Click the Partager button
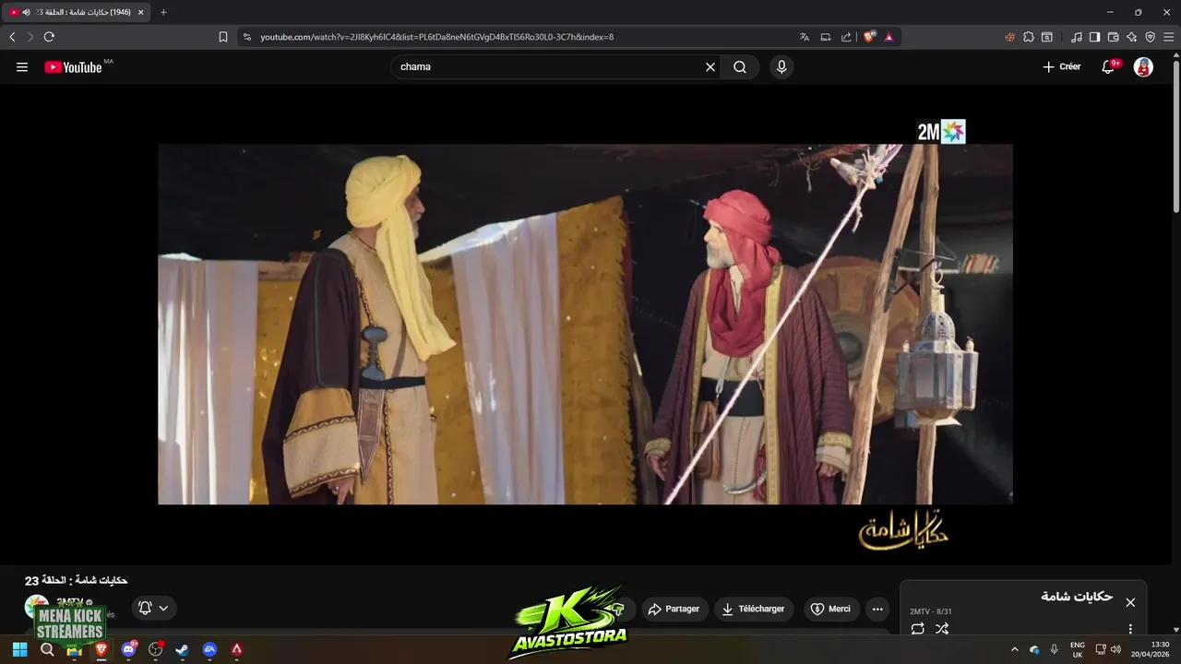Image resolution: width=1181 pixels, height=664 pixels. point(674,609)
